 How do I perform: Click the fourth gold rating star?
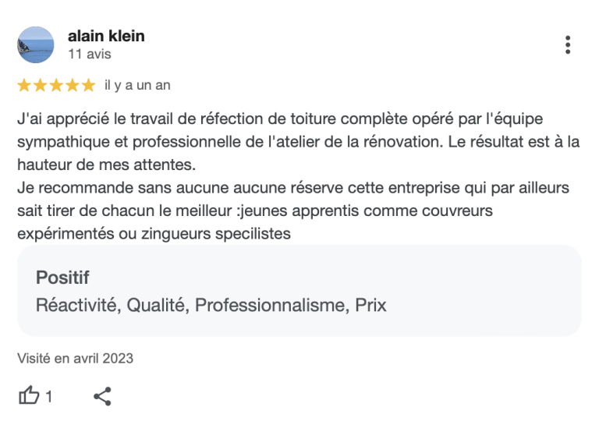click(73, 85)
